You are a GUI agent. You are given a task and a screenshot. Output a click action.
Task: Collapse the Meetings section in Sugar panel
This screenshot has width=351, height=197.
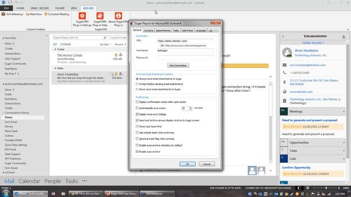tap(344, 112)
